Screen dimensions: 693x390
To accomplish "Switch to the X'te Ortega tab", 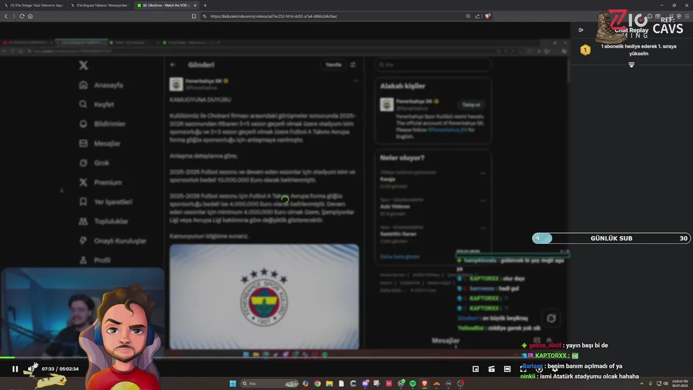I will [33, 5].
